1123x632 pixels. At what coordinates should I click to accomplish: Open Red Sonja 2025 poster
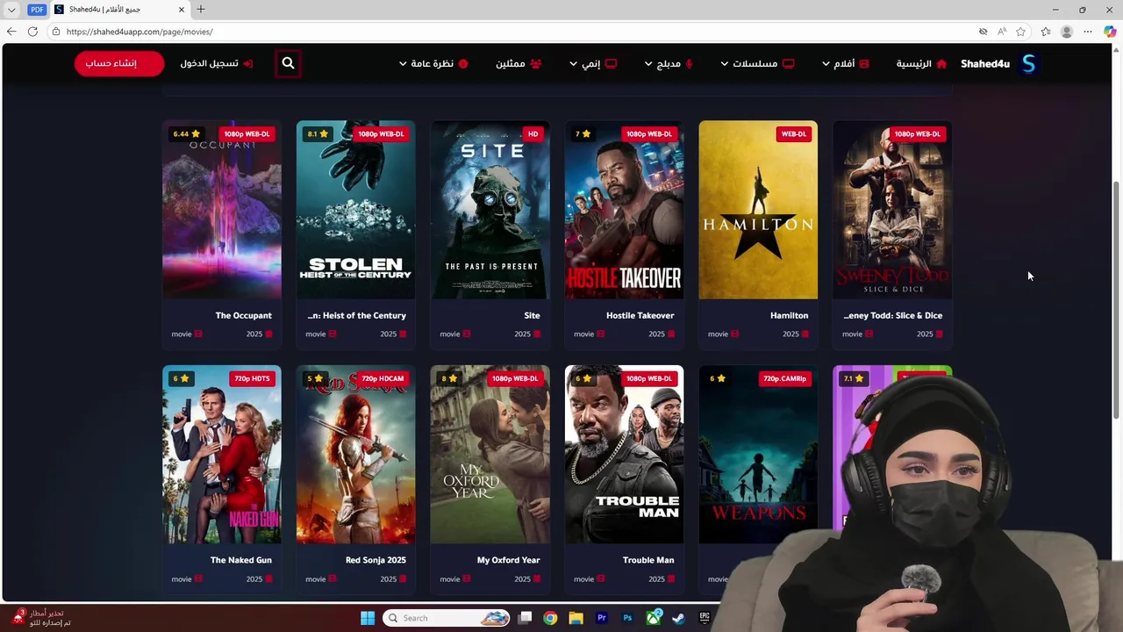pyautogui.click(x=356, y=455)
